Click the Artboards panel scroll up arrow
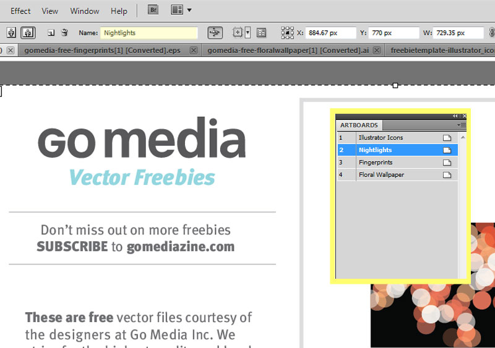The width and height of the screenshot is (495, 348). tap(463, 137)
